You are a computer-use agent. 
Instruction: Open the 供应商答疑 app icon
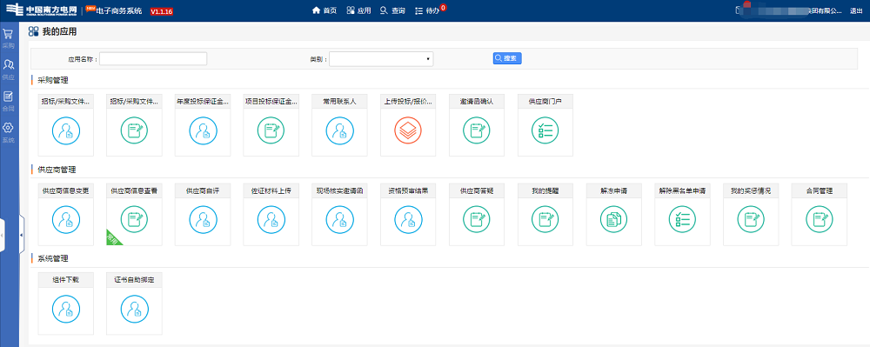click(x=477, y=219)
